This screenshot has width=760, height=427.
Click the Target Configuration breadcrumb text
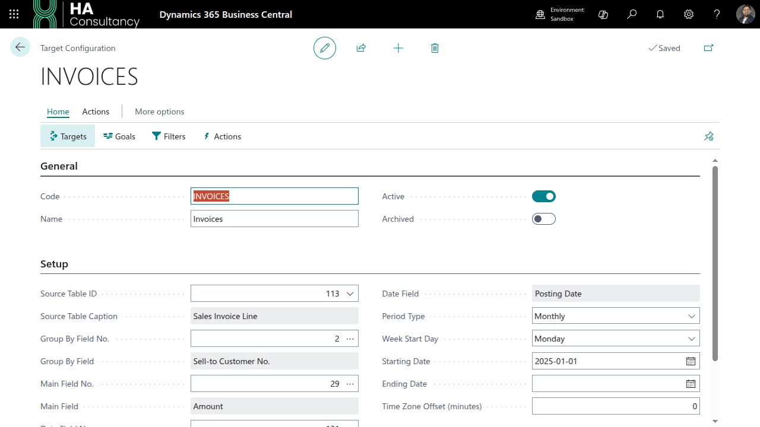click(x=78, y=48)
